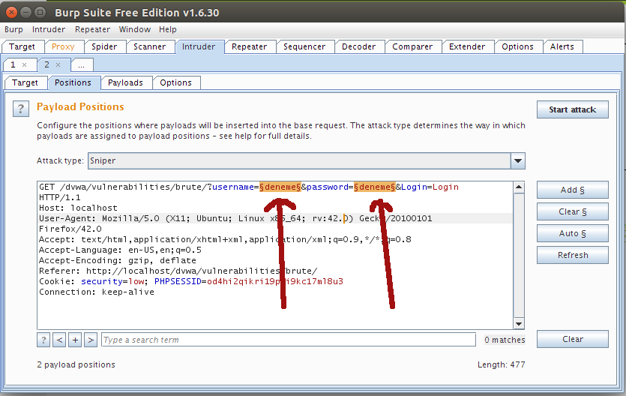Switch to the Repeater tab
Screen dimensions: 626x396
tap(249, 46)
